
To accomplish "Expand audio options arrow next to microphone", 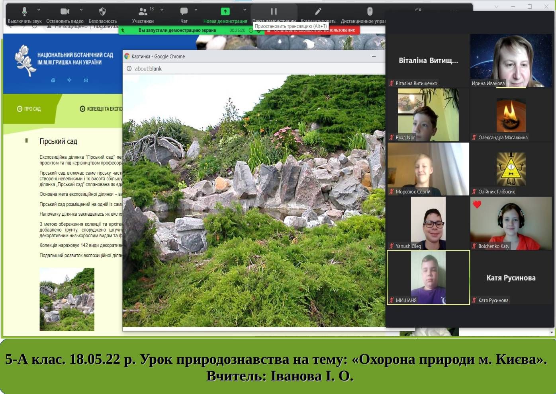I will [x=39, y=10].
